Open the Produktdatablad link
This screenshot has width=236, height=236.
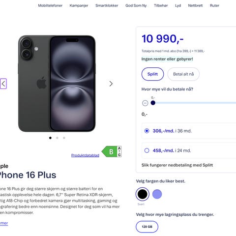tap(85, 155)
